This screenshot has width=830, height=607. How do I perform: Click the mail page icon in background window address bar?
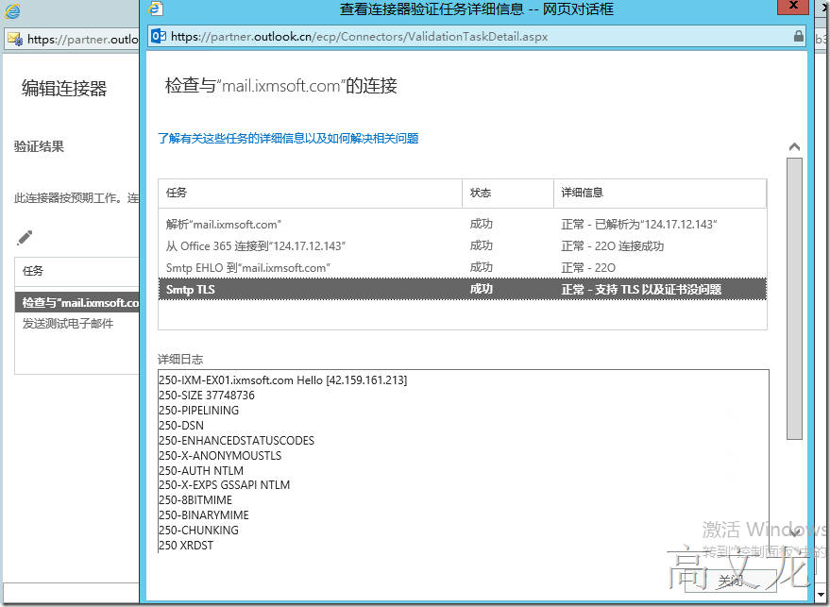click(15, 39)
